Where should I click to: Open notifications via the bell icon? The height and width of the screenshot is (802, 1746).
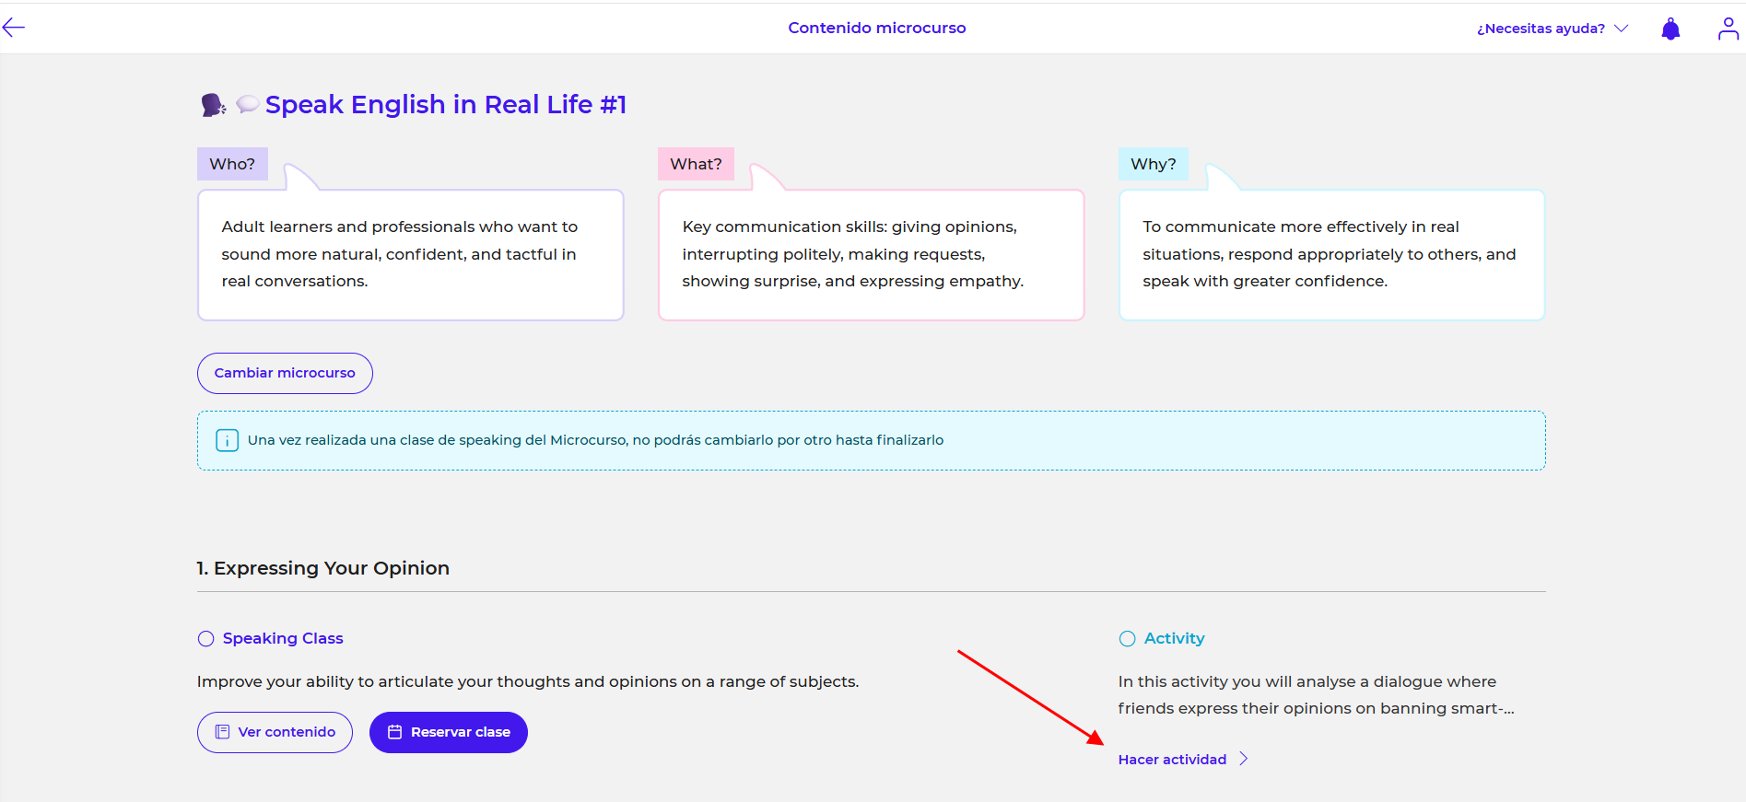click(1670, 29)
